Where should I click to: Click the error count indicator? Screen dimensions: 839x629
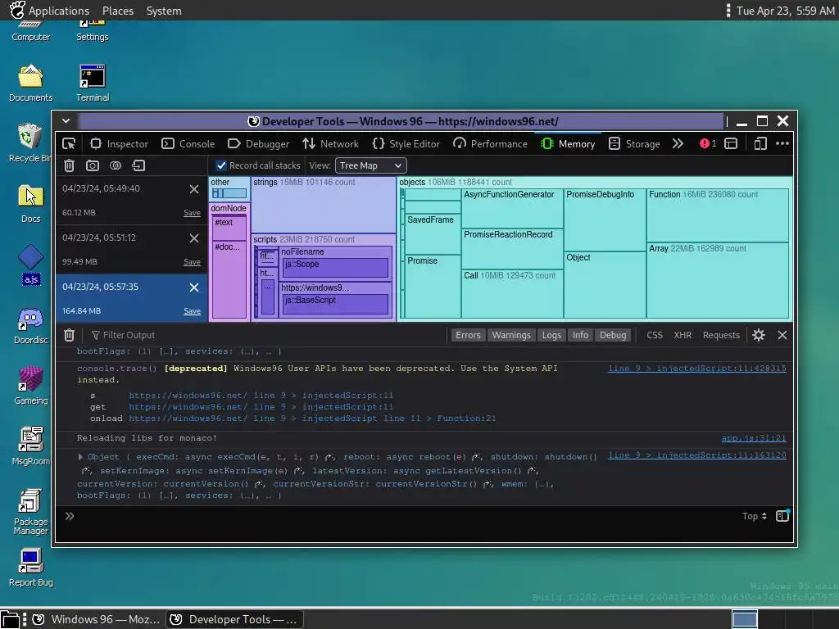[x=708, y=144]
